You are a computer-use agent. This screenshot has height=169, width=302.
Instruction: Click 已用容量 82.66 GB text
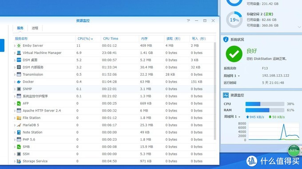[x=262, y=20]
